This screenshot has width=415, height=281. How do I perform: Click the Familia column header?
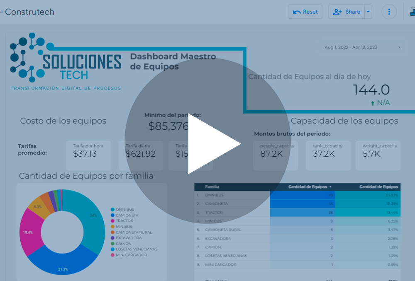pyautogui.click(x=212, y=187)
